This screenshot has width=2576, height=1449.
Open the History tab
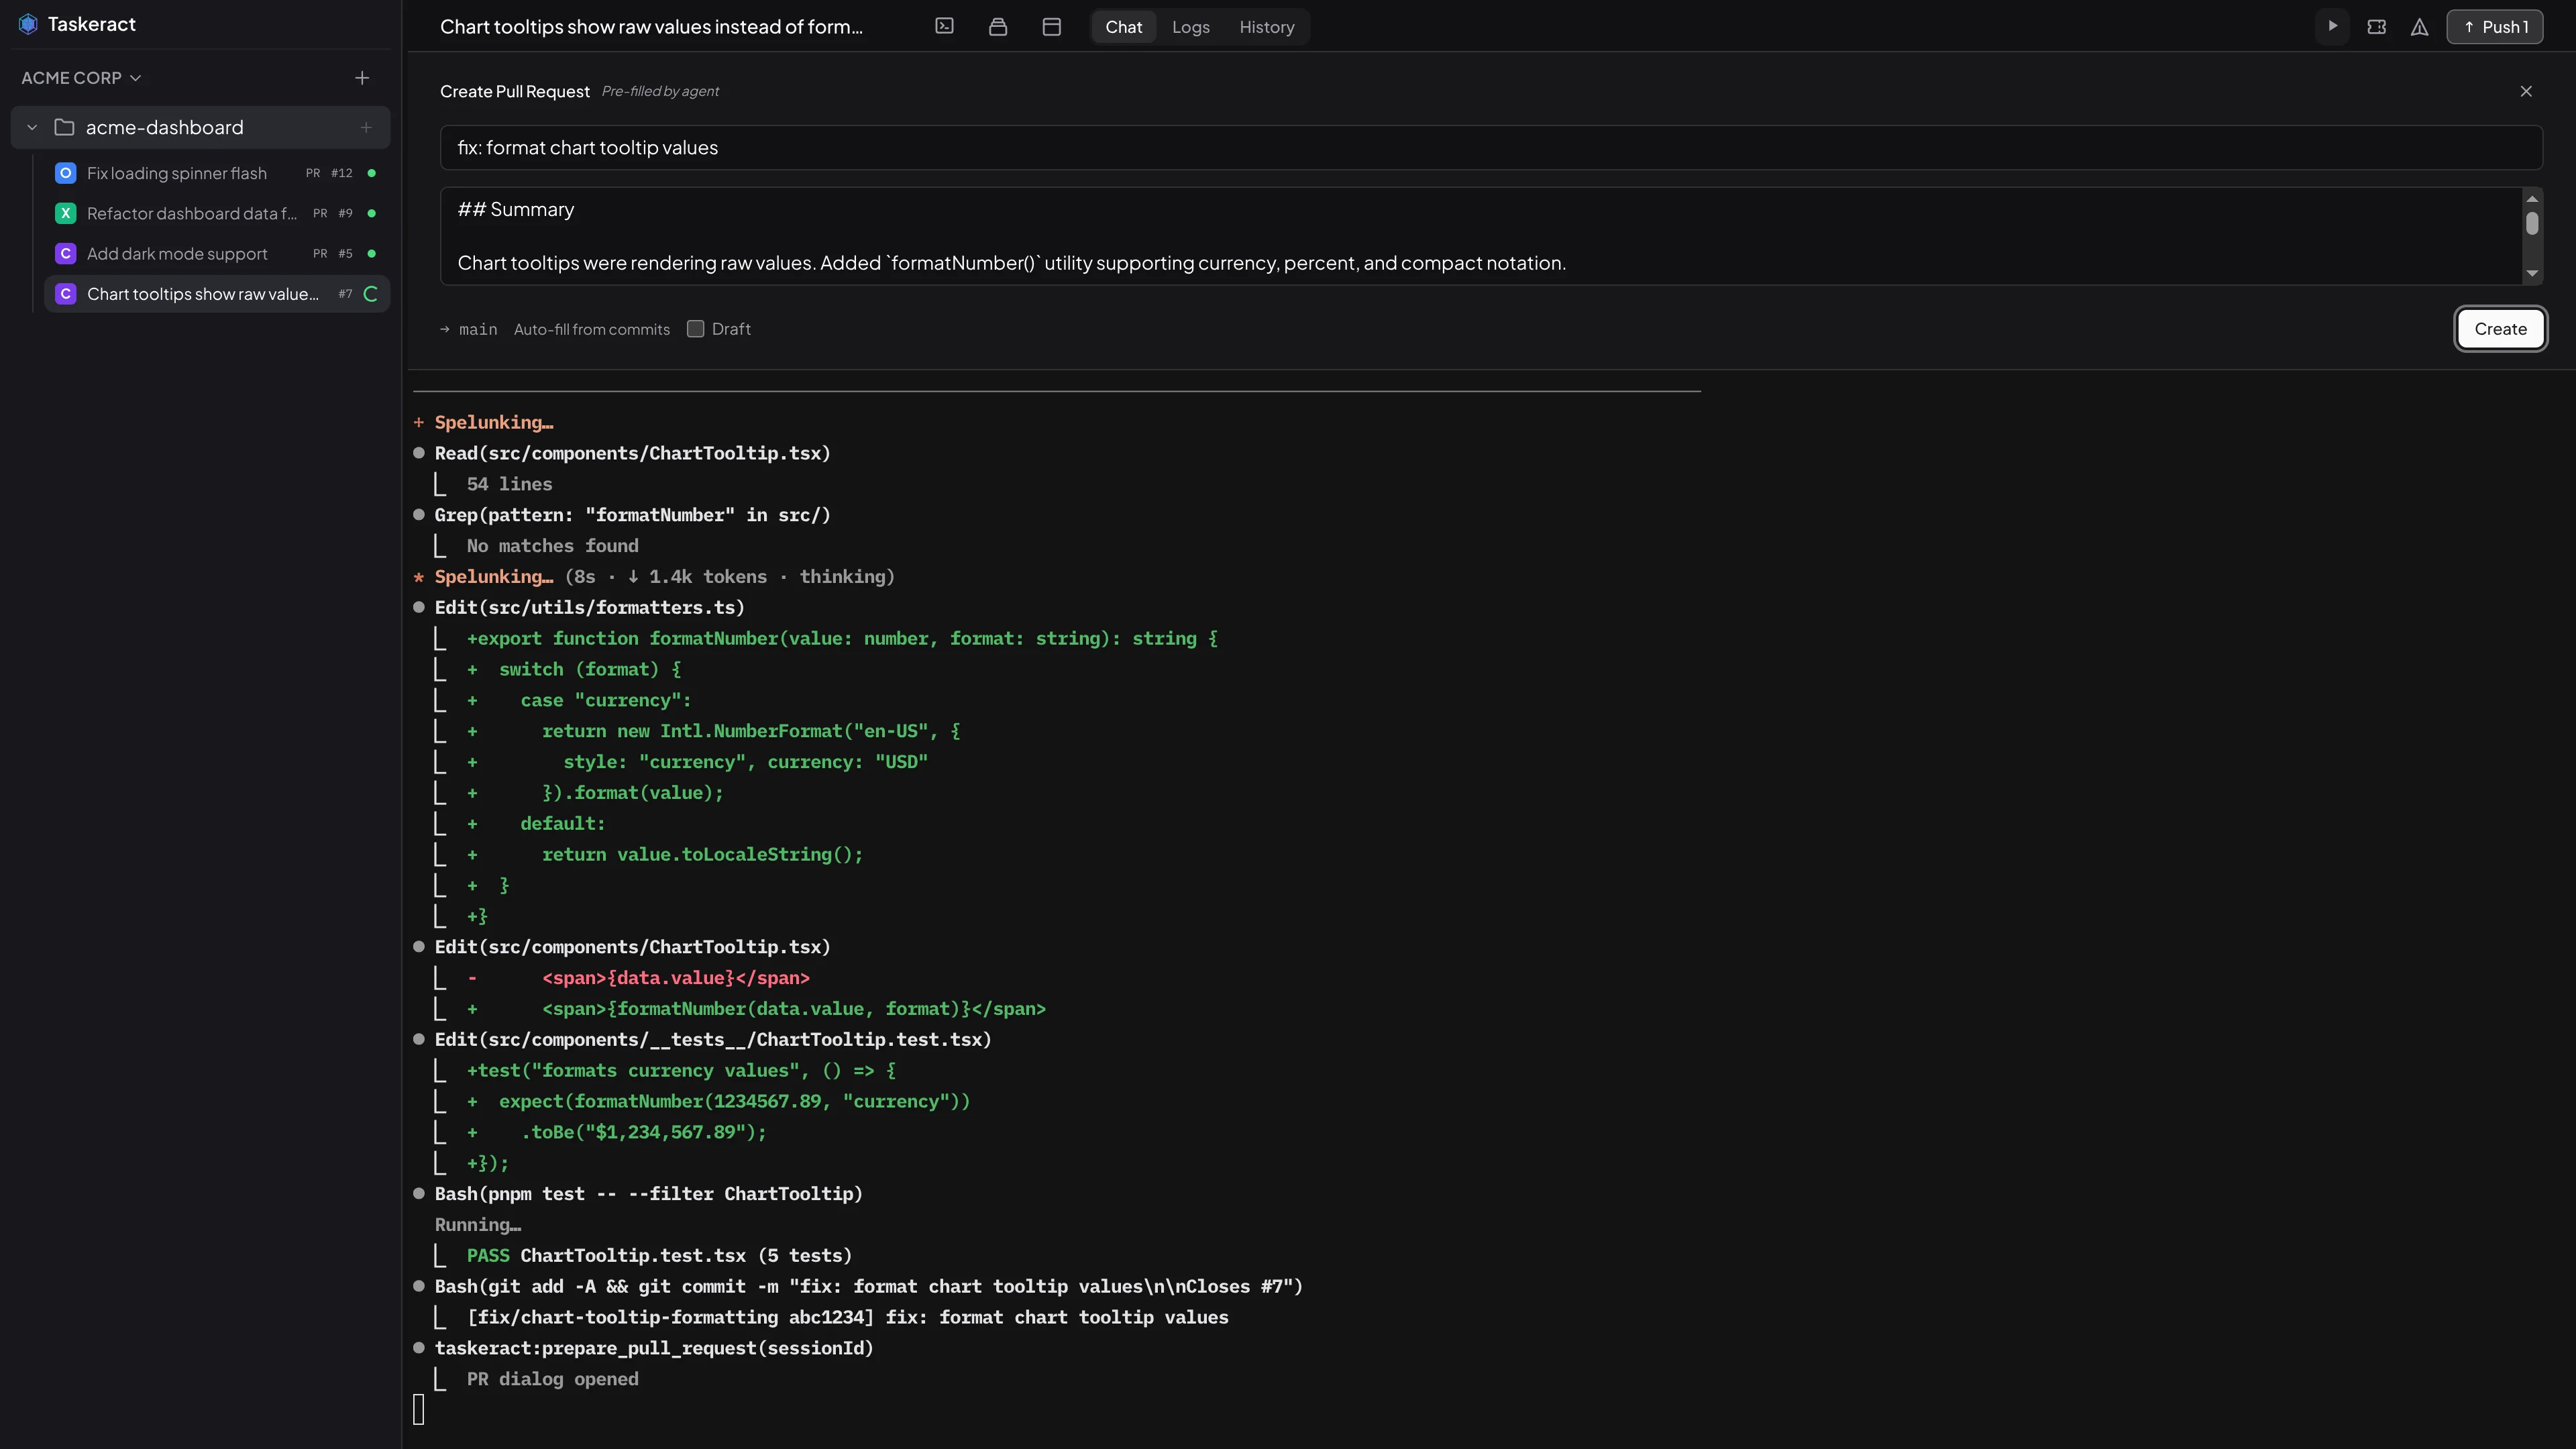click(1267, 27)
